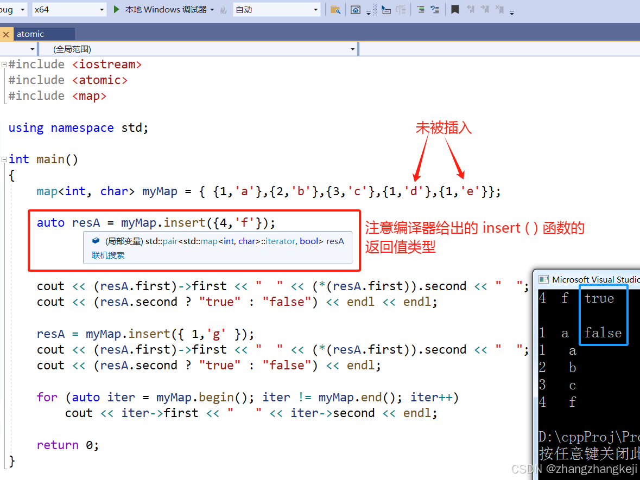Click the 'for (auto iter = myMap.begin()' line
This screenshot has width=640, height=480.
click(248, 398)
